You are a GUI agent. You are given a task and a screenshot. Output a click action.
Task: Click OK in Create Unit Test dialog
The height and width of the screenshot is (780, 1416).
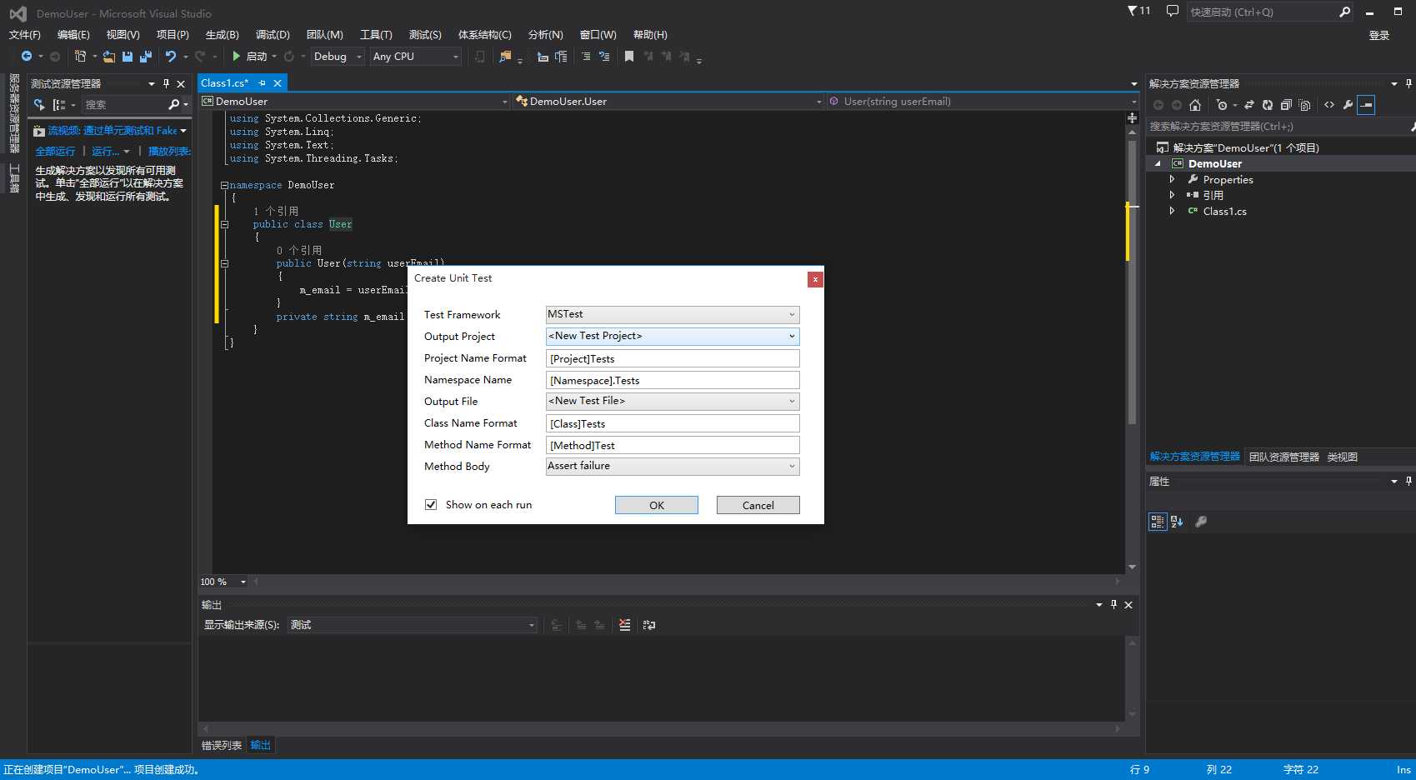click(657, 505)
